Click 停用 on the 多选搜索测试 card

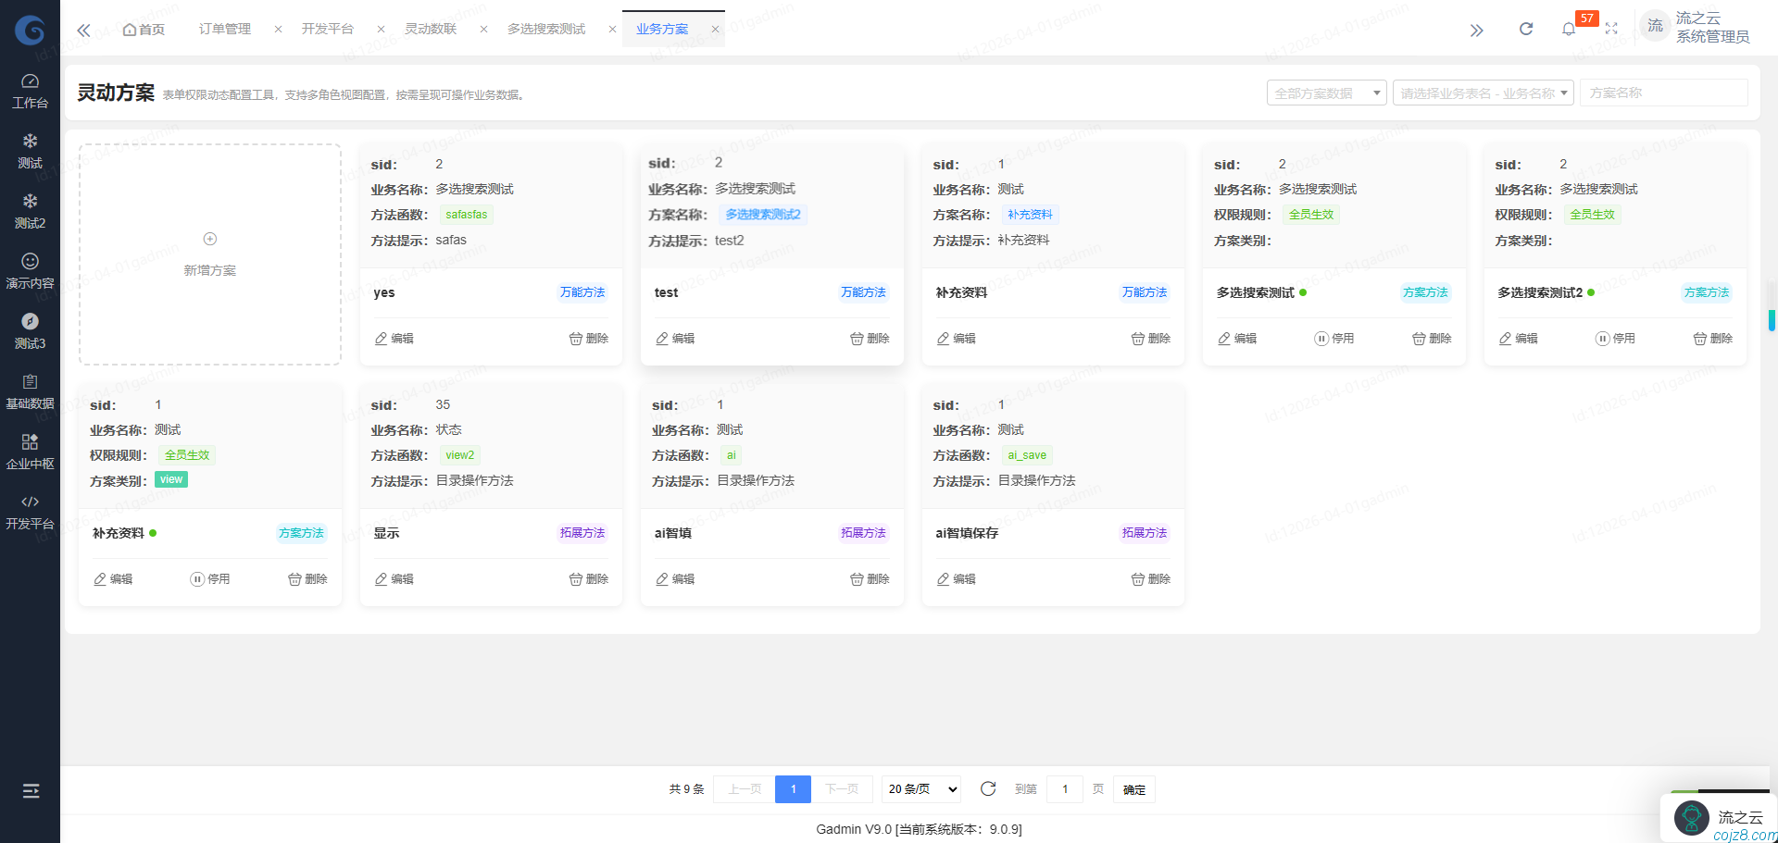coord(1334,338)
